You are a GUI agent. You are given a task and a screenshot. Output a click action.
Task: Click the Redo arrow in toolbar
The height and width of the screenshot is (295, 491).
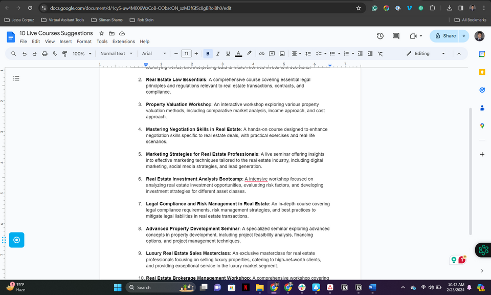[x=34, y=54]
